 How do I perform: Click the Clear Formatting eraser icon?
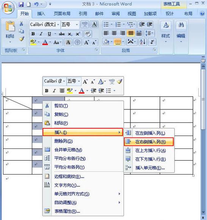tap(88, 34)
